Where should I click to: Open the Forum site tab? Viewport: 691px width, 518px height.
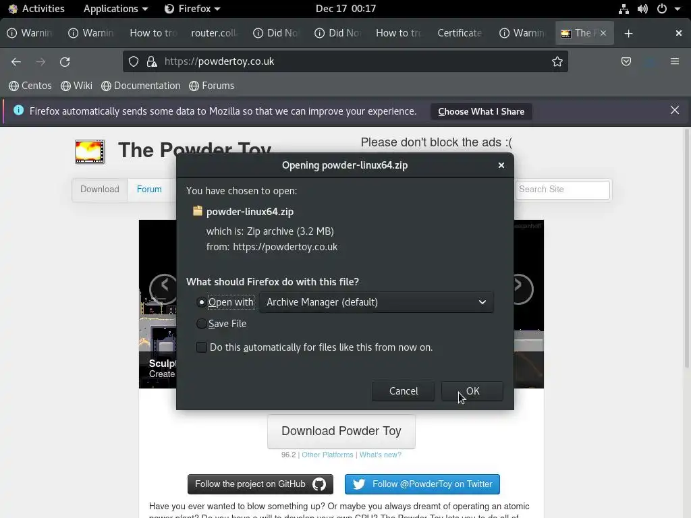click(x=149, y=190)
